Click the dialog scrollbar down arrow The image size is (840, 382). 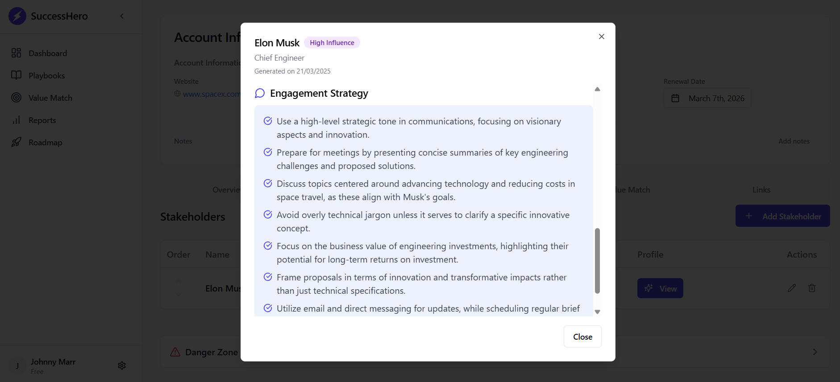click(x=597, y=312)
